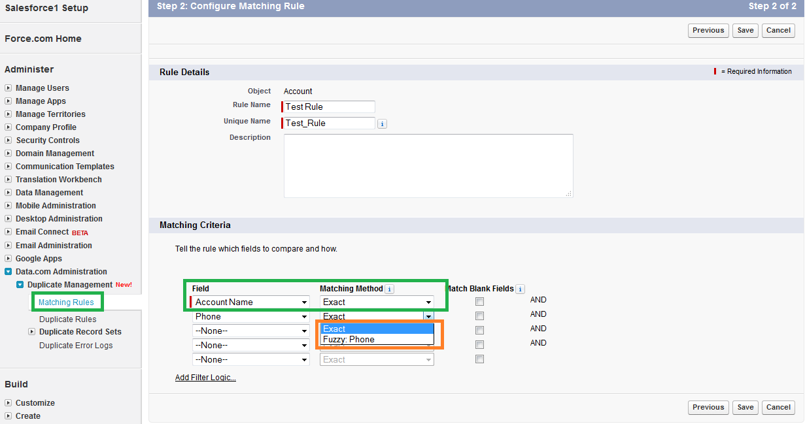805x424 pixels.
Task: Open Desktop Administration in sidebar
Action: pos(59,219)
